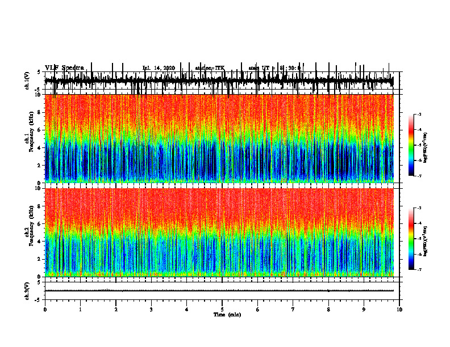Click the "4" frequency tick of ch.1 panel
450x347 pixels.
pos(40,148)
